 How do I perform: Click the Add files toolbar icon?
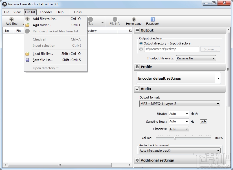[12, 20]
